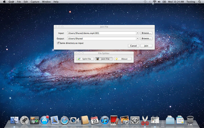The height and width of the screenshot is (128, 204).
Task: Open System Preferences gear icon
Action: coord(135,120)
